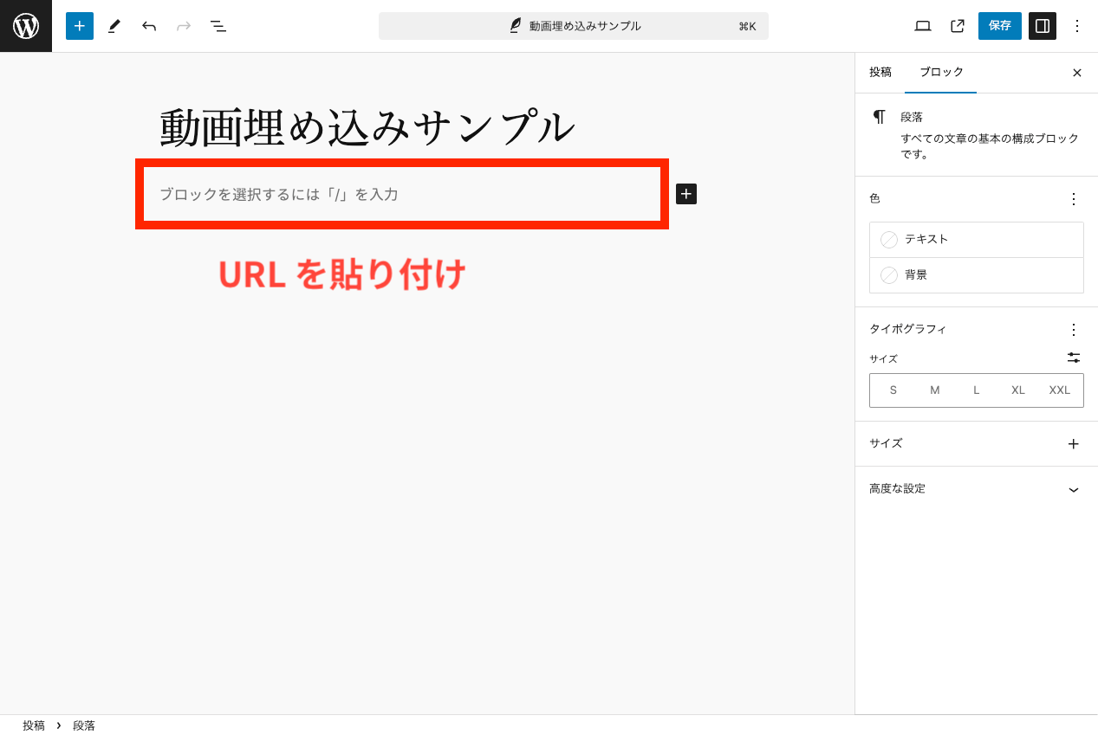1098x735 pixels.
Task: Click the redo arrow icon
Action: (184, 26)
